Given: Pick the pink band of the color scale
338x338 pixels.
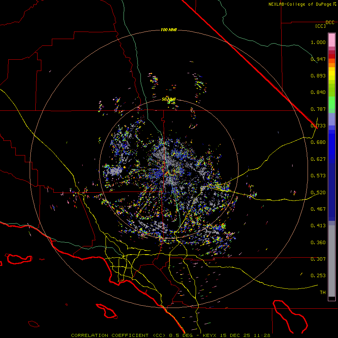Looking at the screenshot, I should point(332,40).
